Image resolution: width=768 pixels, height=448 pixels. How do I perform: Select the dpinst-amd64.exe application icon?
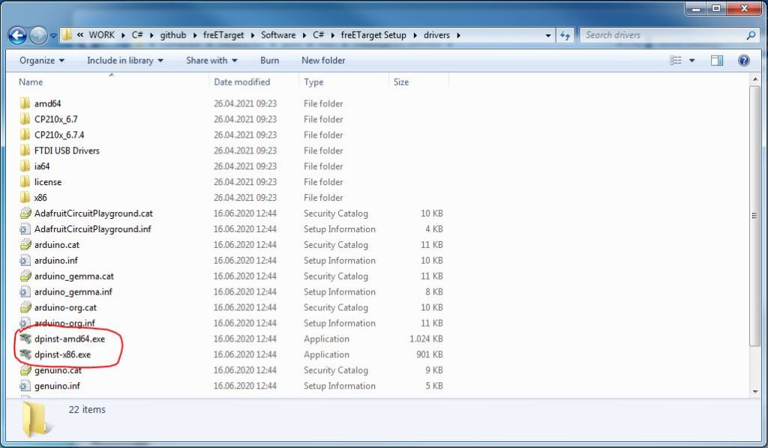(x=25, y=339)
